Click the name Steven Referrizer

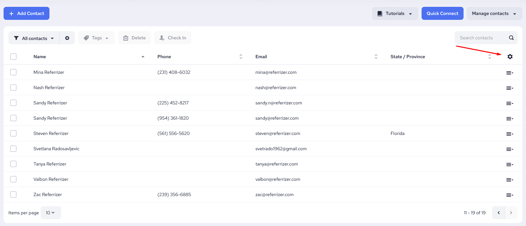click(51, 133)
